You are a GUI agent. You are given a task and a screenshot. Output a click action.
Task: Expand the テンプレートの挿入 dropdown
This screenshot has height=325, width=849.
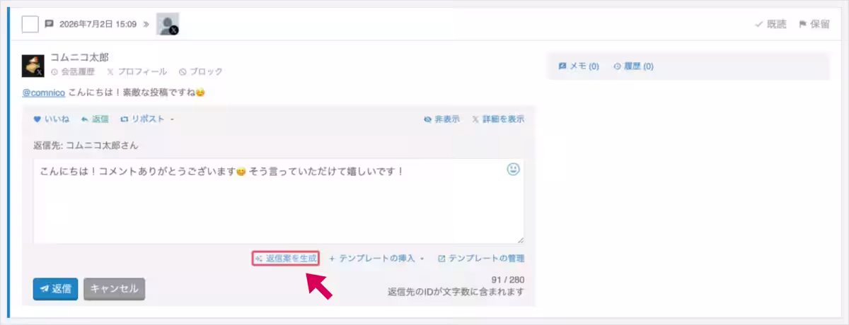click(x=376, y=259)
